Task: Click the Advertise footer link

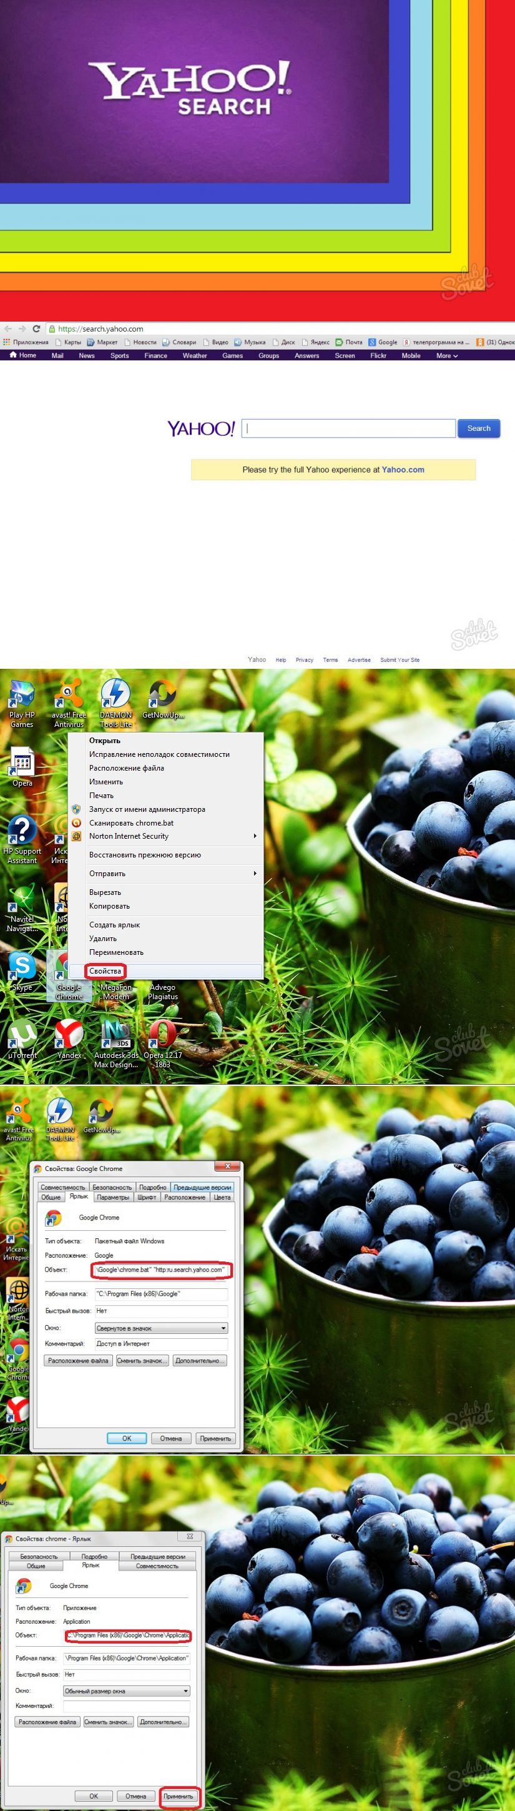Action: (359, 659)
